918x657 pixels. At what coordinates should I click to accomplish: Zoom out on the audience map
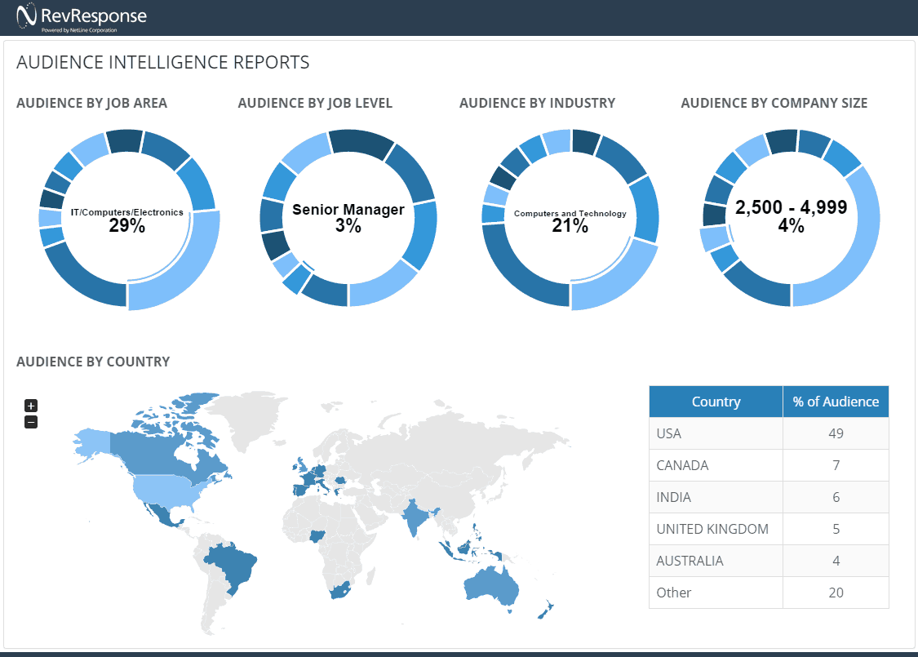[x=31, y=422]
